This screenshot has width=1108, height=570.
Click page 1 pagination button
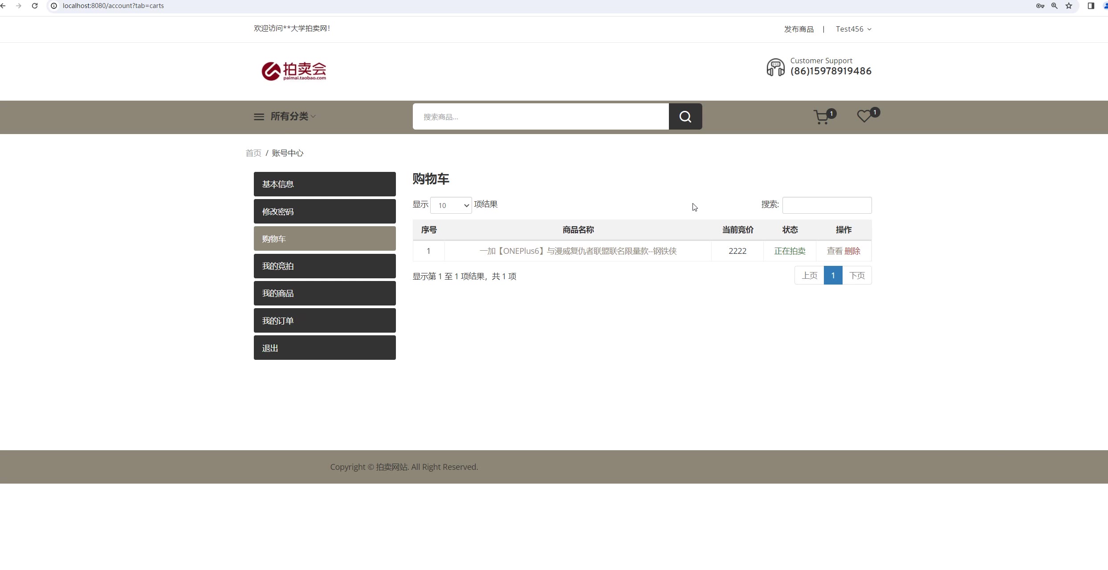point(833,276)
